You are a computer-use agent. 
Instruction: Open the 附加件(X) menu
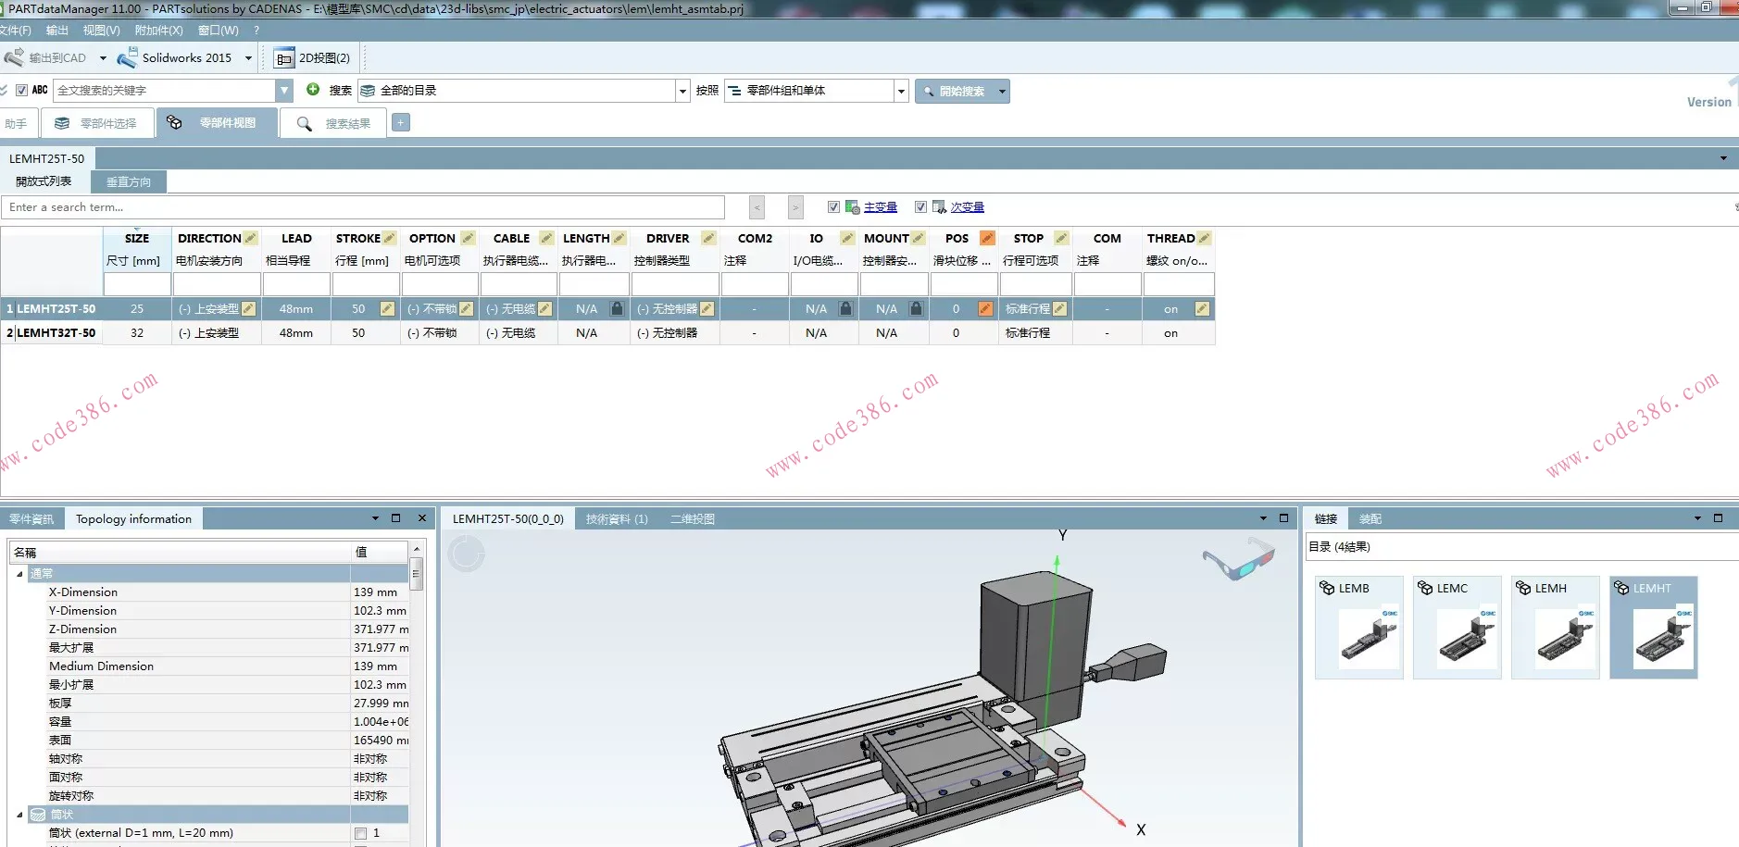point(158,31)
